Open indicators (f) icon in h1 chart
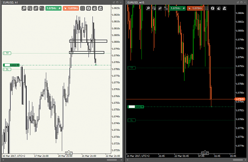The width and height of the screenshot is (248, 162). [88, 8]
